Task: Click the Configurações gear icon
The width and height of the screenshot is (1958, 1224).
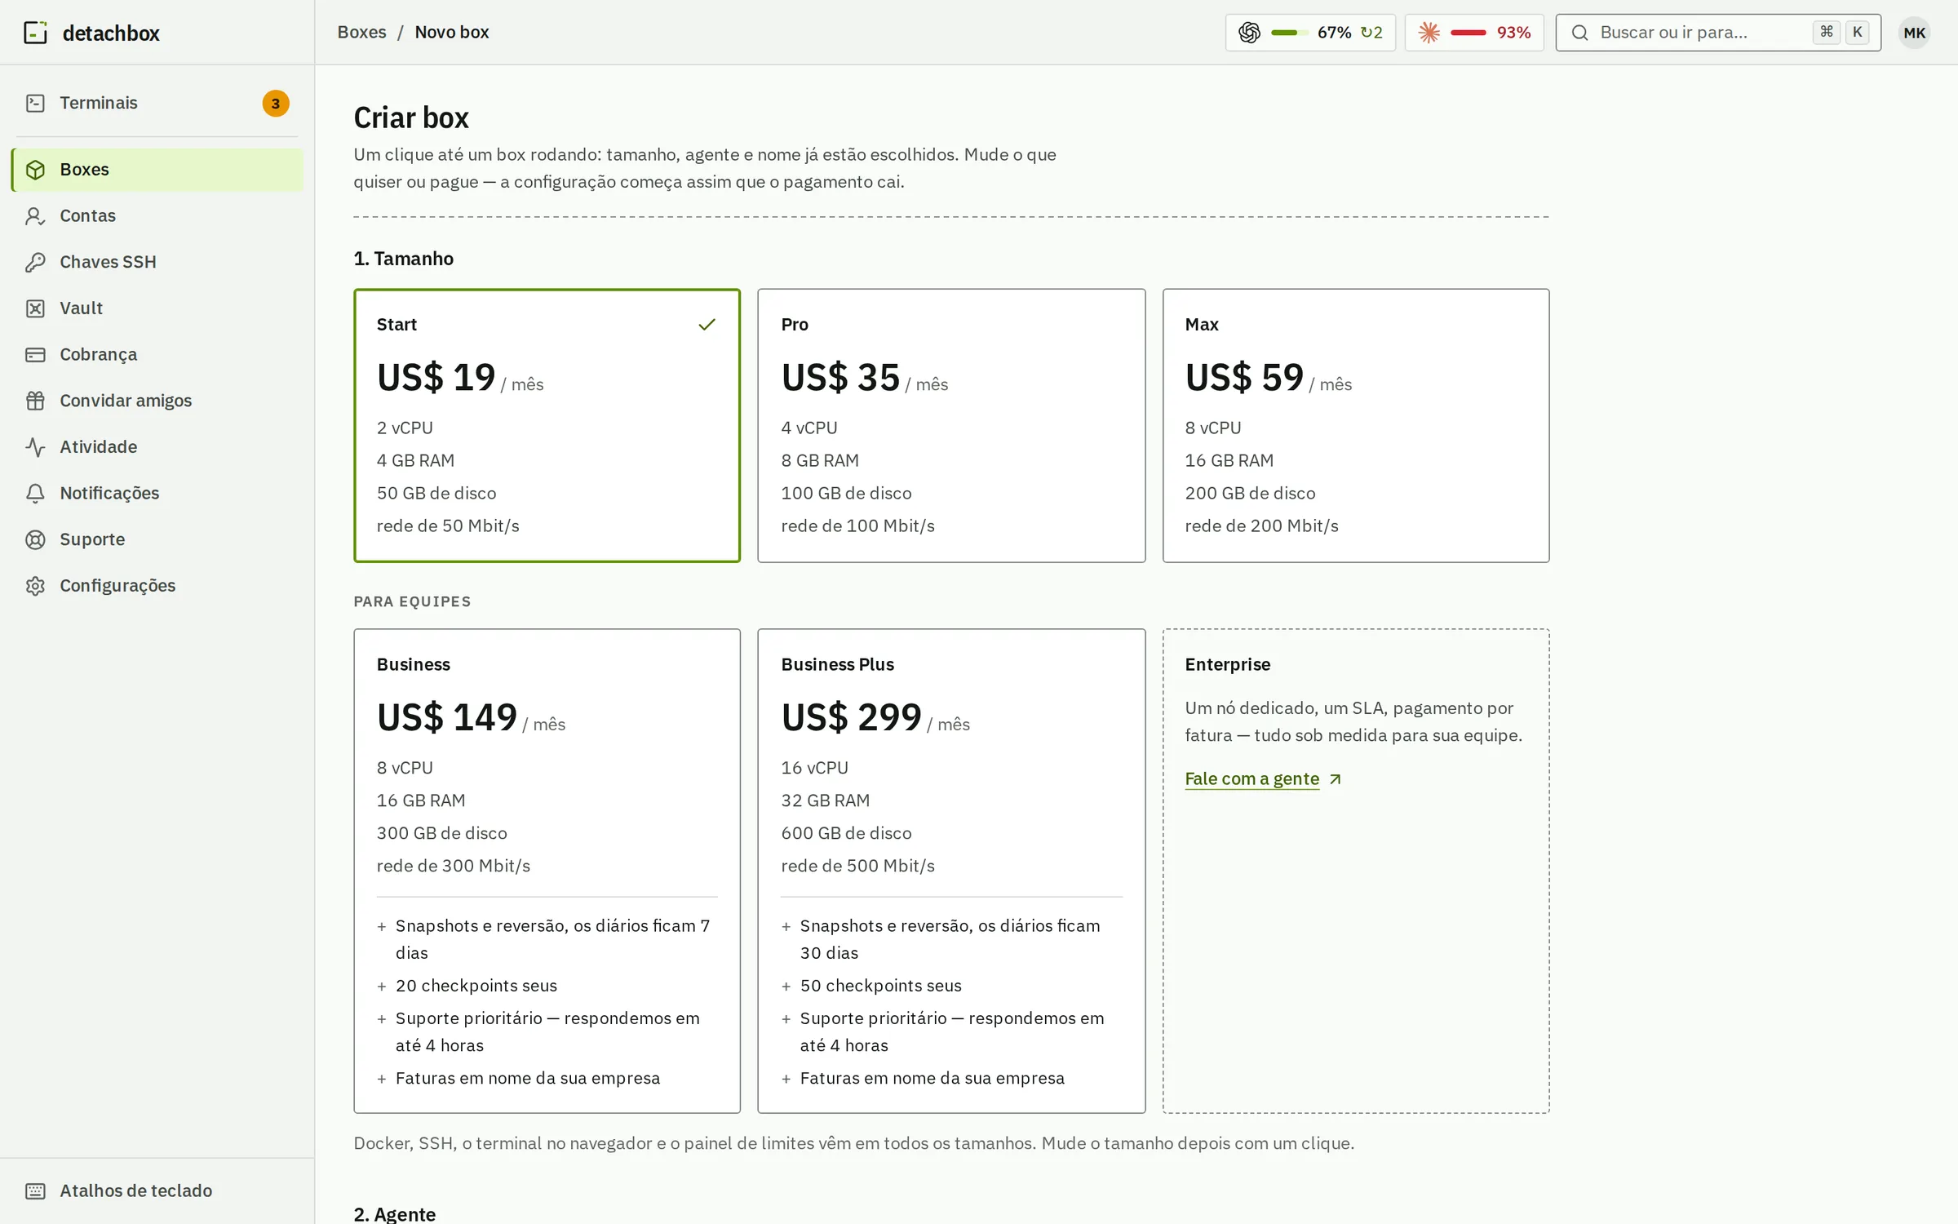Action: 35,586
